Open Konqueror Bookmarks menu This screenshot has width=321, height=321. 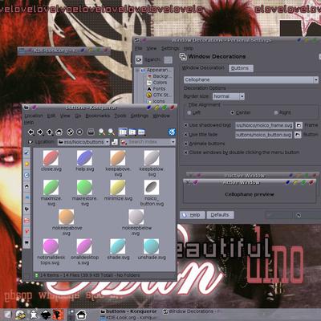pos(98,116)
